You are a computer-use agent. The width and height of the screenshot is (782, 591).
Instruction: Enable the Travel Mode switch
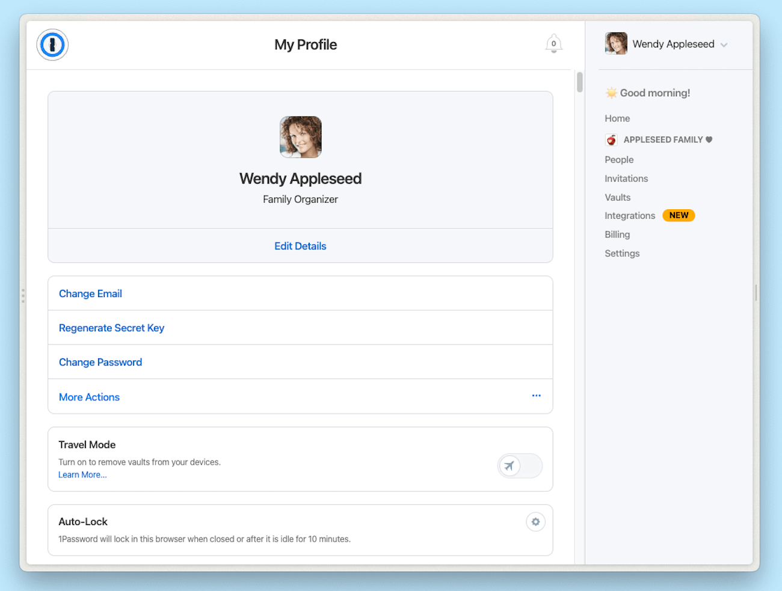click(520, 466)
